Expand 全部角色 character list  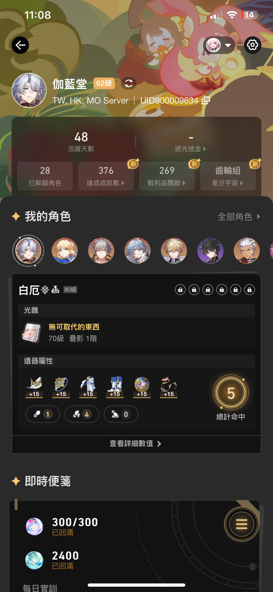(x=239, y=217)
